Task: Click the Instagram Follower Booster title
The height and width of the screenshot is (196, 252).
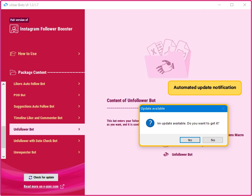Action: click(x=46, y=29)
